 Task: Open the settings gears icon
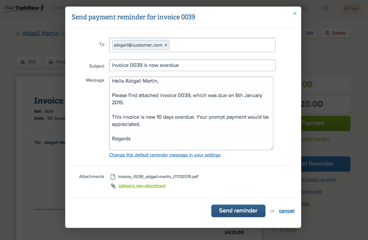pos(326,8)
